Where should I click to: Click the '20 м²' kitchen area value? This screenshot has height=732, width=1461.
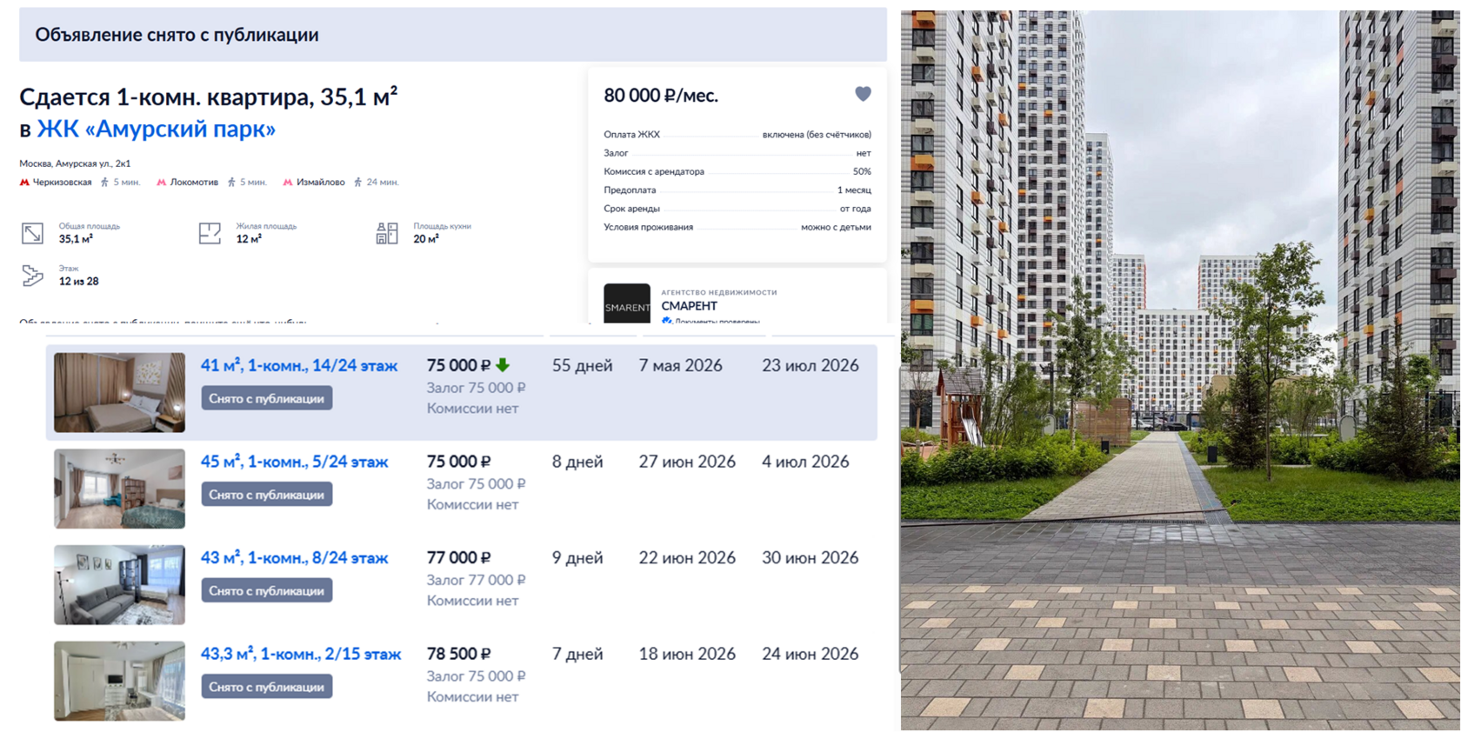426,239
